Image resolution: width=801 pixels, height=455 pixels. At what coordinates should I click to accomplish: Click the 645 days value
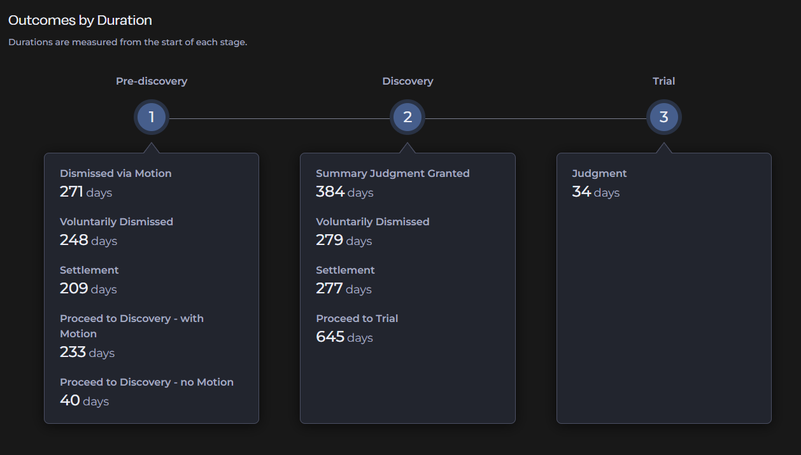click(344, 337)
